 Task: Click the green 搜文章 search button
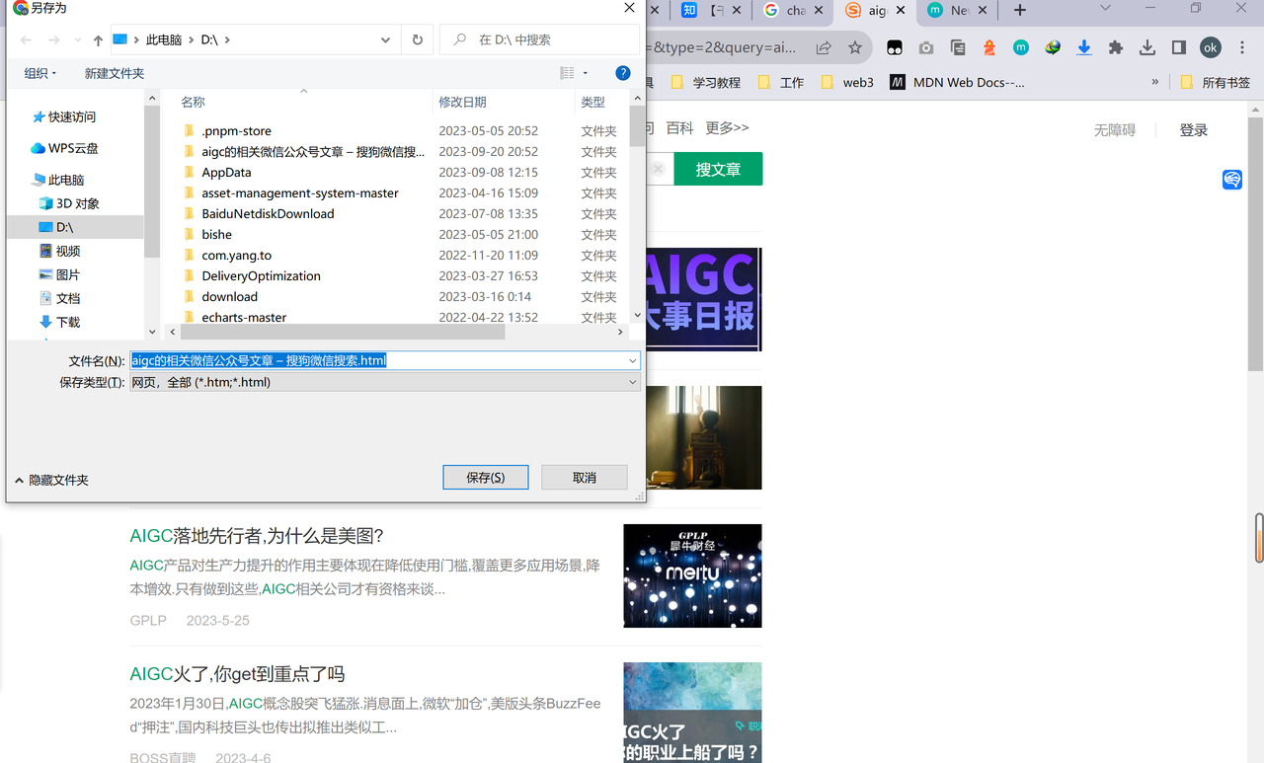[718, 169]
